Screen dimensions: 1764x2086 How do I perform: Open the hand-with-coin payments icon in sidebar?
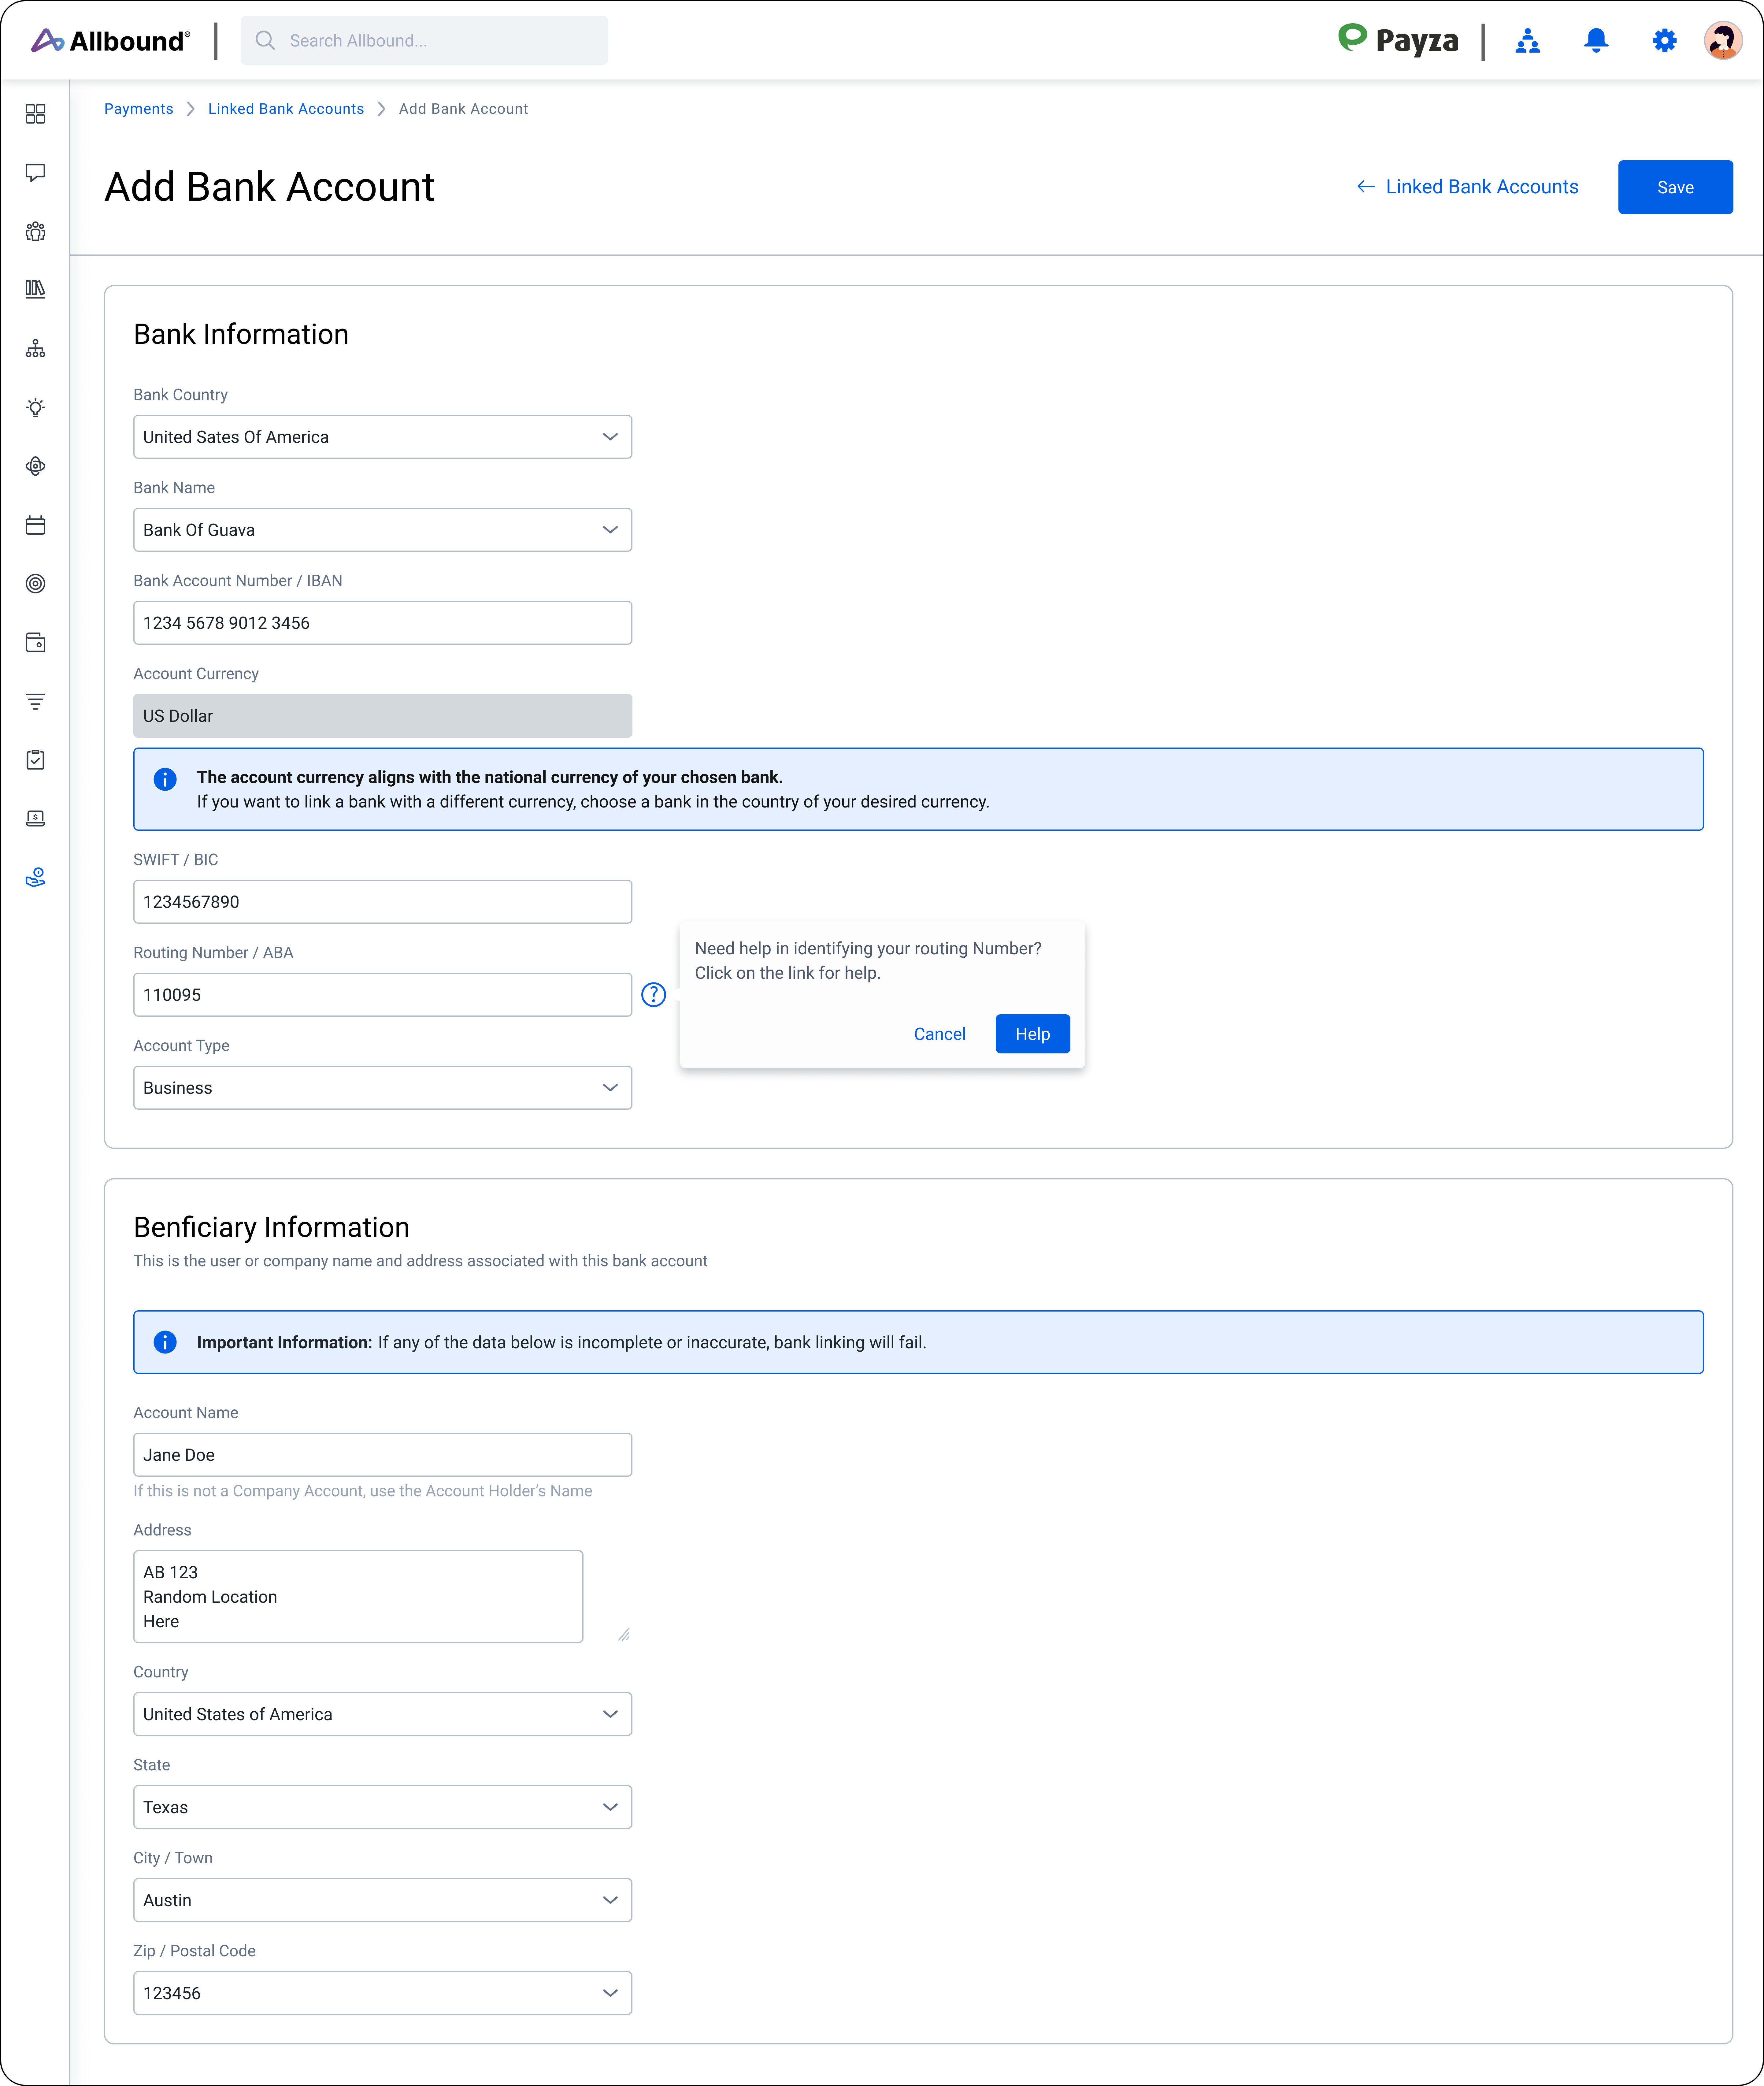pos(35,877)
